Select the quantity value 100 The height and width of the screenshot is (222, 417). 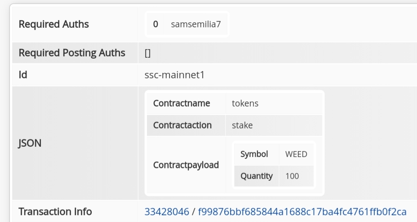(292, 176)
